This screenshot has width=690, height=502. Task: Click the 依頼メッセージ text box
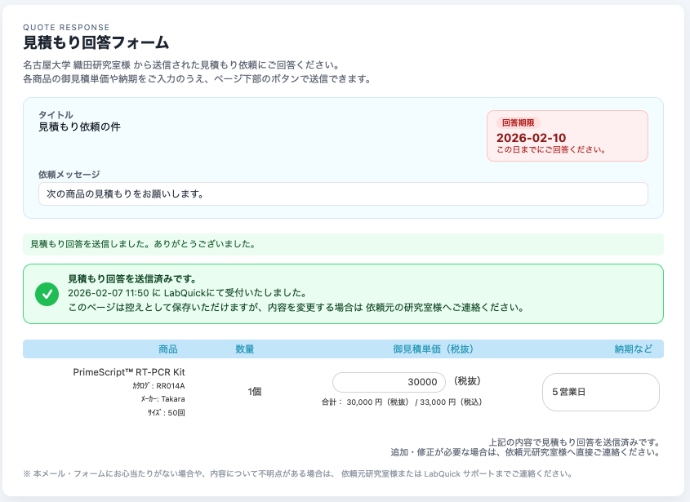pos(343,194)
